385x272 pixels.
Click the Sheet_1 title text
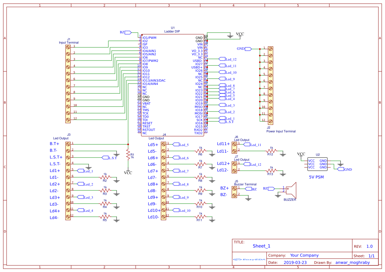[x=261, y=246]
